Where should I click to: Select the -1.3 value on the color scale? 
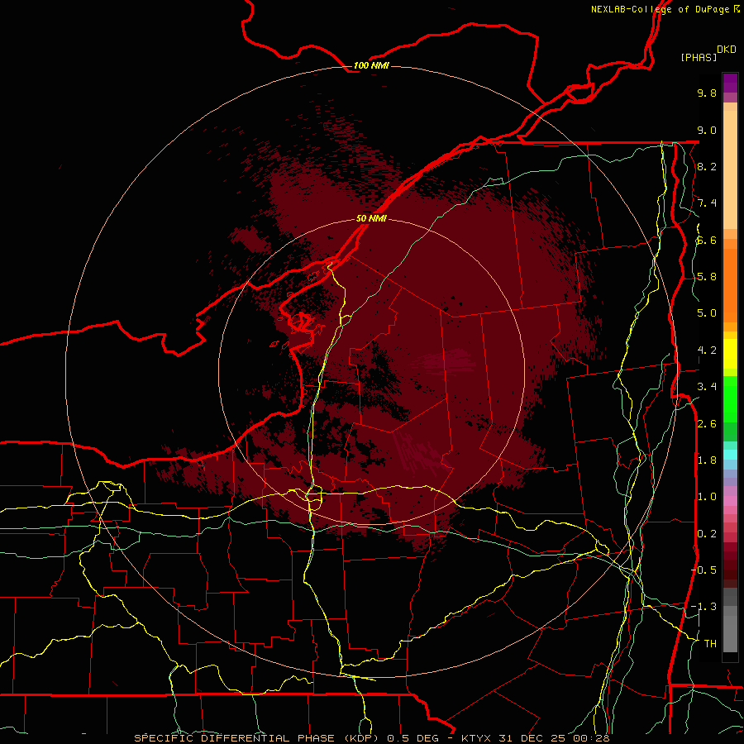click(x=703, y=607)
